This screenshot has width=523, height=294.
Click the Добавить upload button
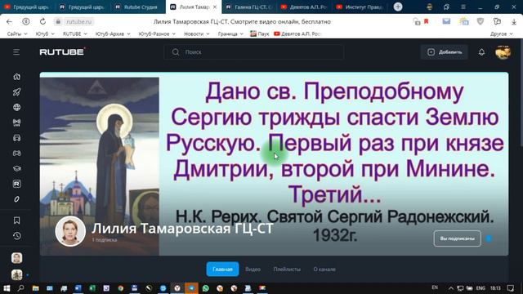(x=445, y=52)
